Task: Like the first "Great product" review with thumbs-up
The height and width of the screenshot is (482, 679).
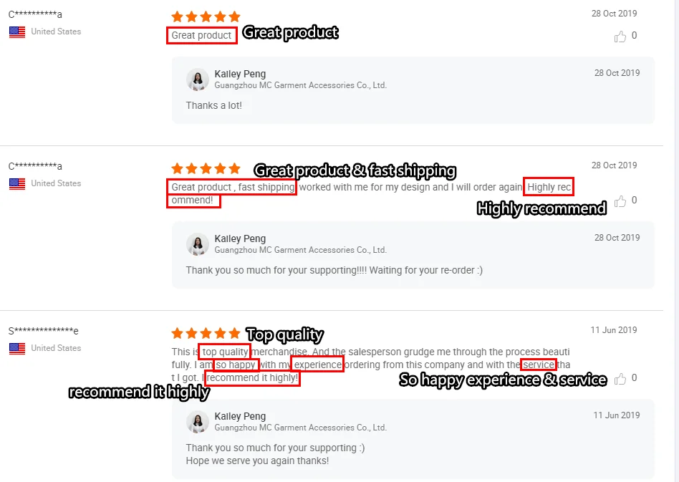Action: coord(620,37)
